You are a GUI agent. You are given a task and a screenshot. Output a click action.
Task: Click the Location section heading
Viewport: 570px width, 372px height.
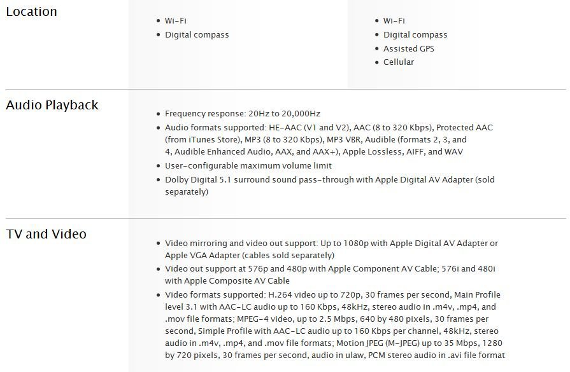coord(32,11)
